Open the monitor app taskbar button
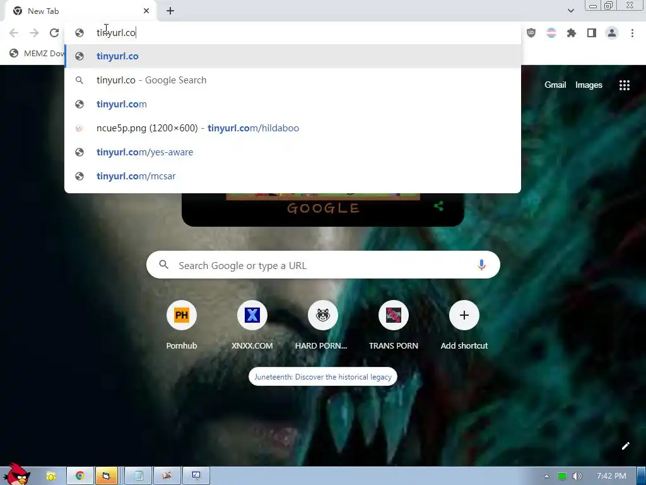The height and width of the screenshot is (485, 646). (196, 476)
